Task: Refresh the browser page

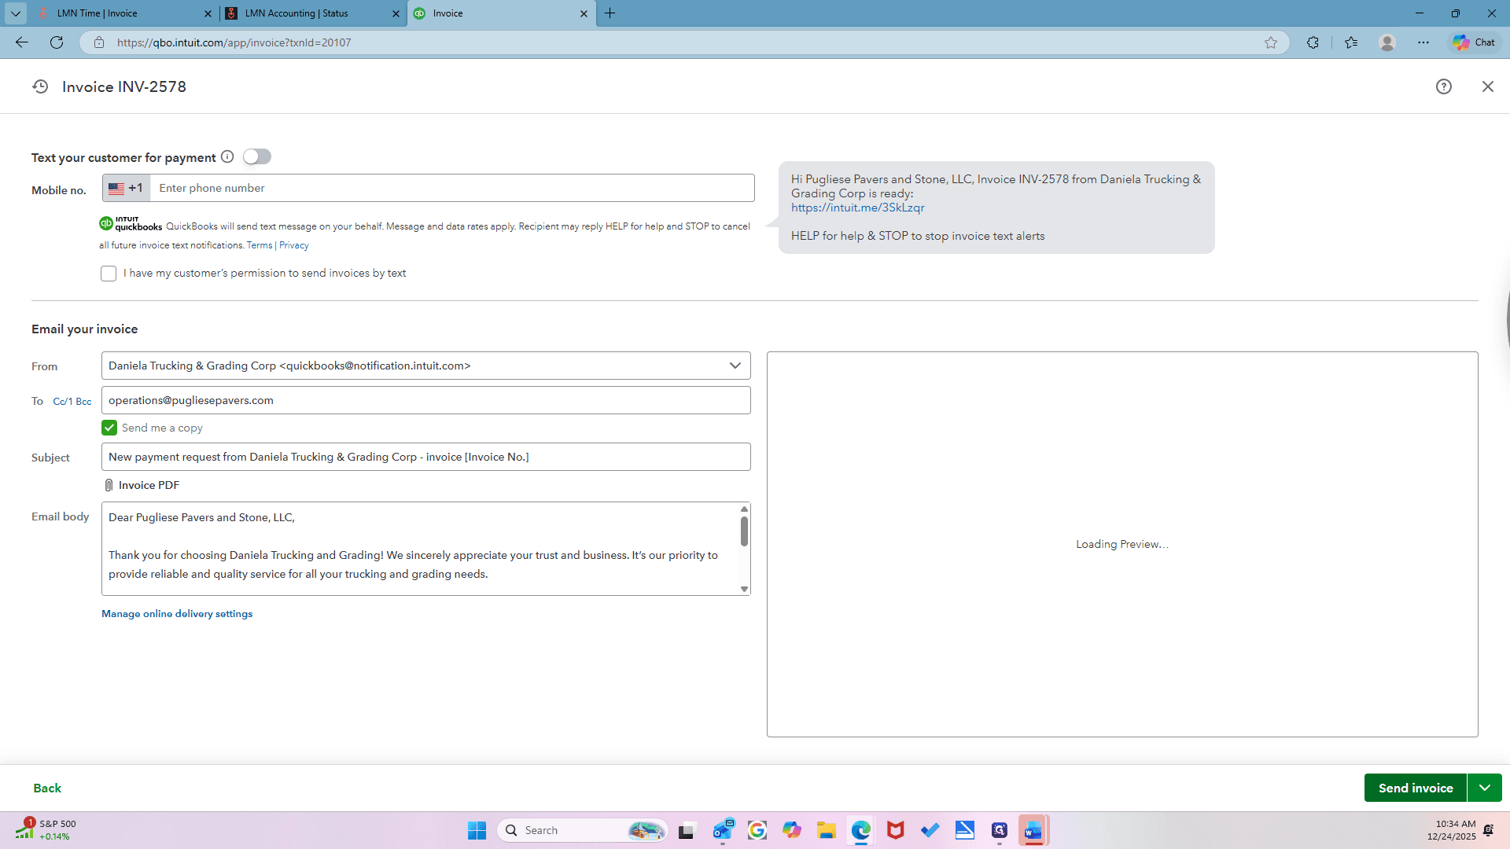Action: [x=57, y=42]
